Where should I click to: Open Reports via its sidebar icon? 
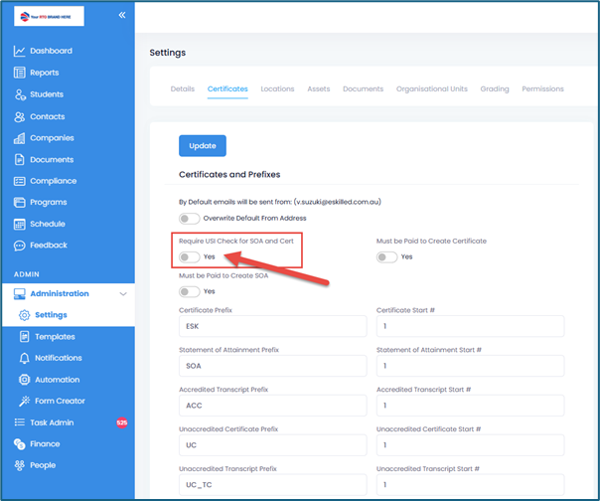[19, 73]
